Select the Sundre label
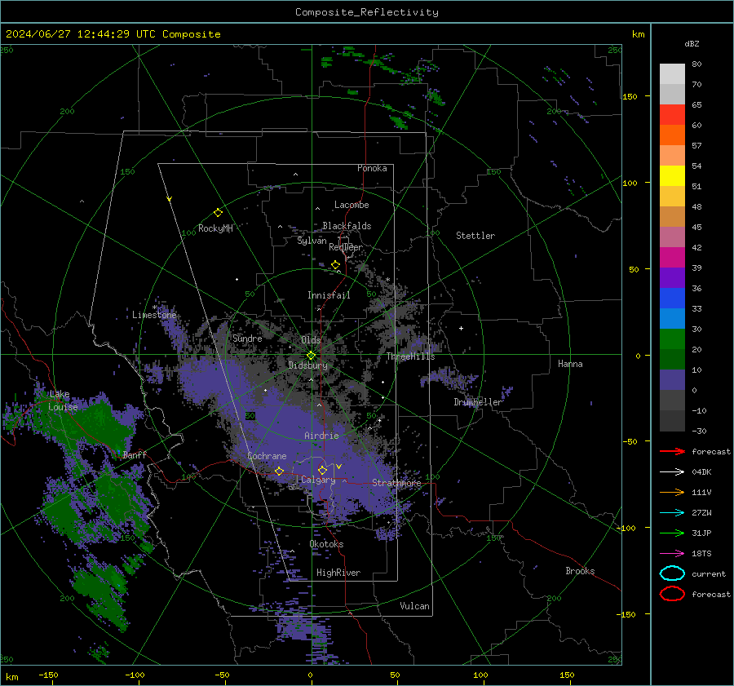 (x=247, y=338)
